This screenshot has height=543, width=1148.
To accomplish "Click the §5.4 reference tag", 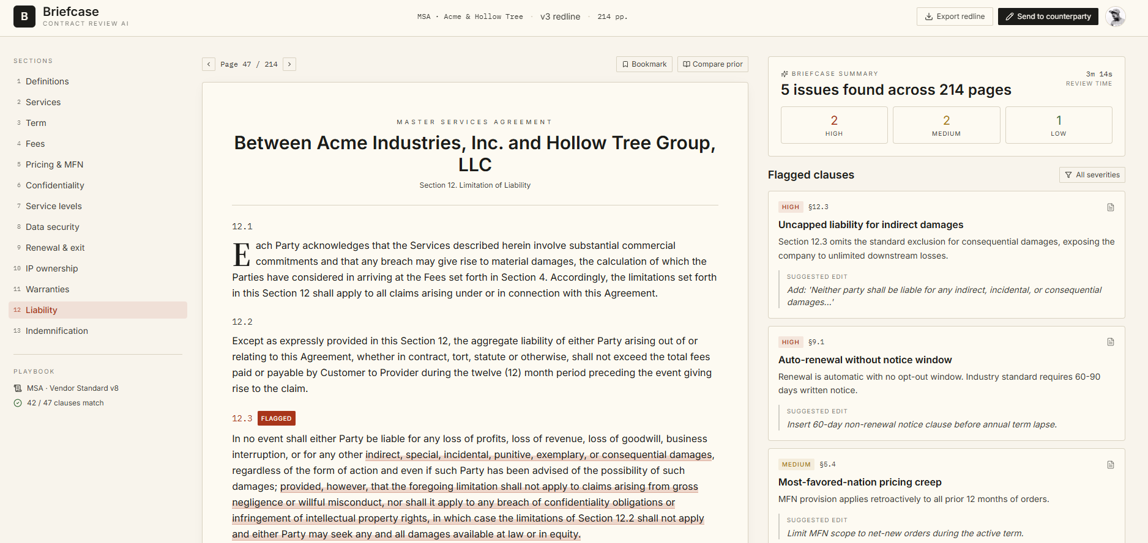I will coord(827,465).
